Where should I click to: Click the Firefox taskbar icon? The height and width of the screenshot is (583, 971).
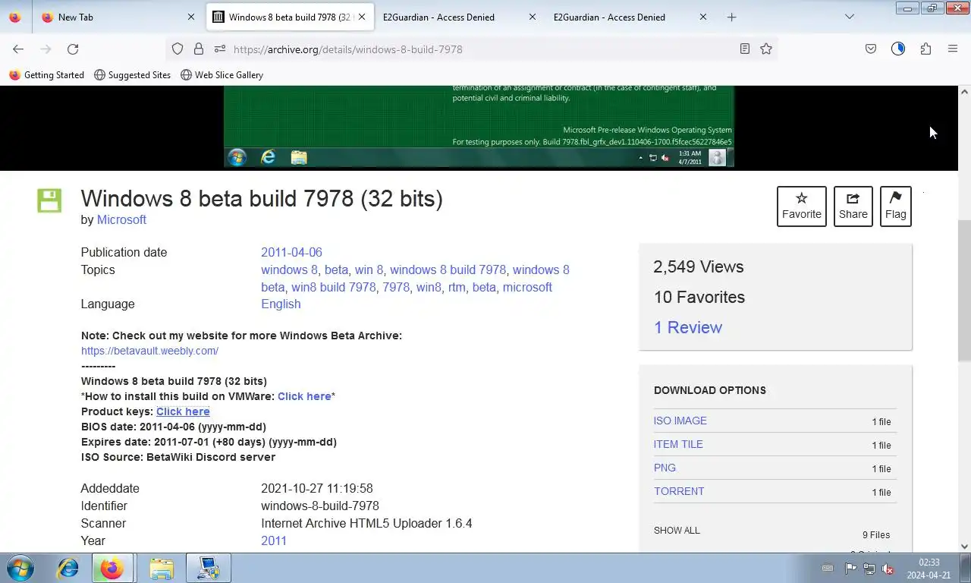112,568
